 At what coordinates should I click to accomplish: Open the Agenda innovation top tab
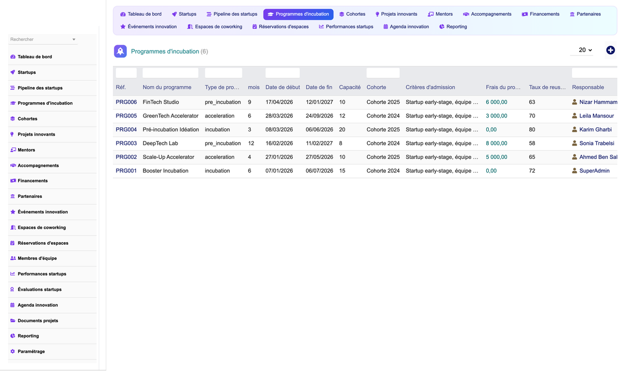[x=406, y=26]
